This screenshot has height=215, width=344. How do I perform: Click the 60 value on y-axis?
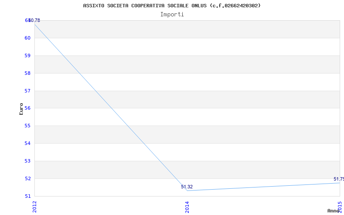(28, 38)
